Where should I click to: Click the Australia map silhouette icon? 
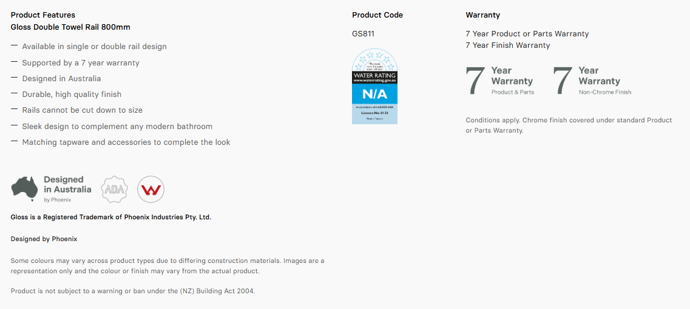[24, 188]
